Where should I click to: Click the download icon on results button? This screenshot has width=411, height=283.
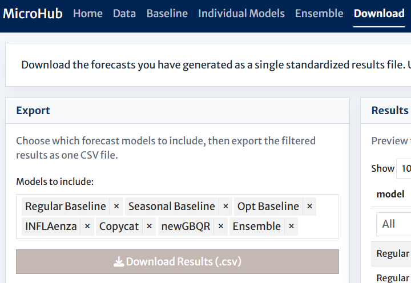(x=119, y=262)
